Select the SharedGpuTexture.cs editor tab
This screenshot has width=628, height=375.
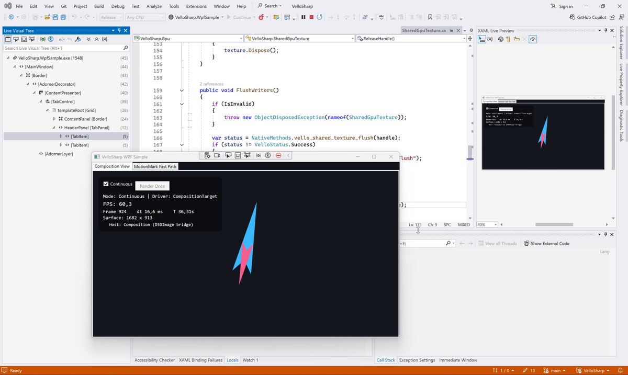coord(424,30)
